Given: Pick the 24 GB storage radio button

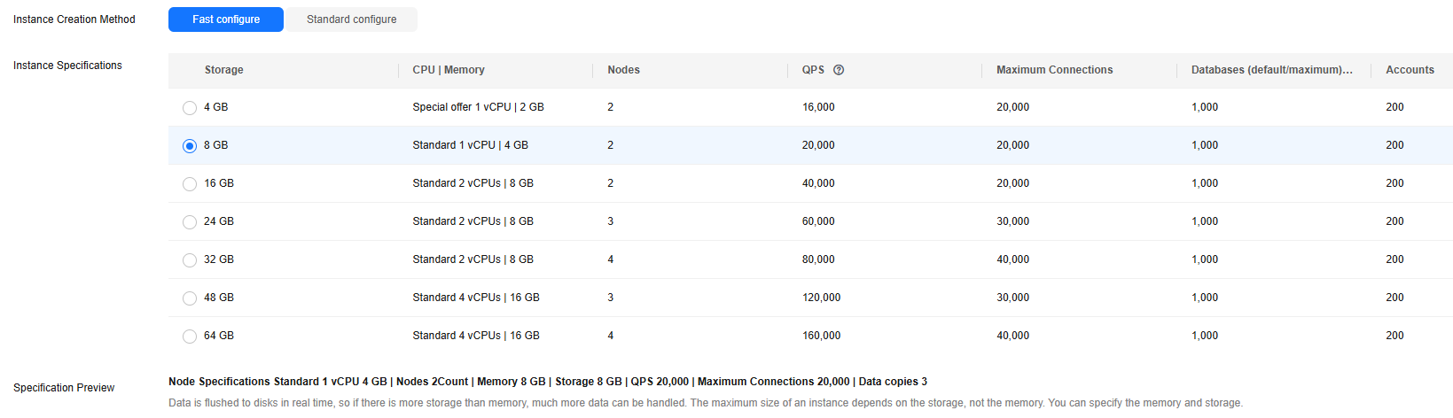Looking at the screenshot, I should pyautogui.click(x=190, y=222).
